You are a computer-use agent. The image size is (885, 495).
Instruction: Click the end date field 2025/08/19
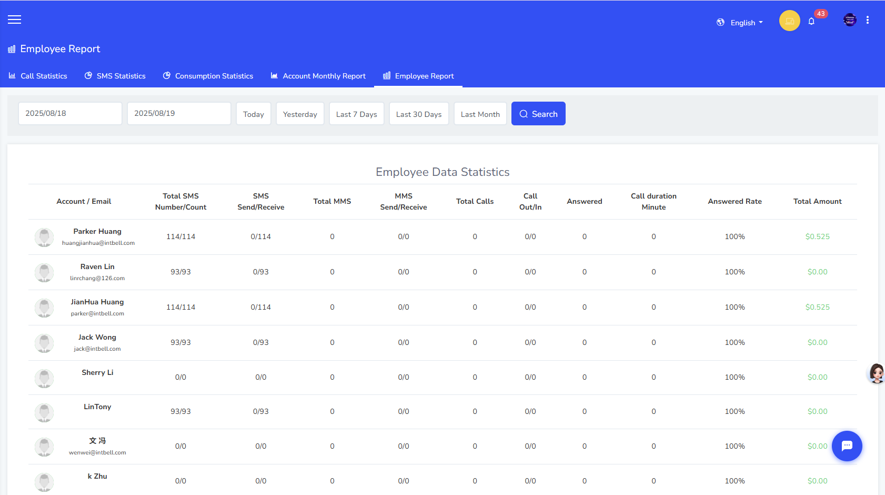click(x=179, y=114)
